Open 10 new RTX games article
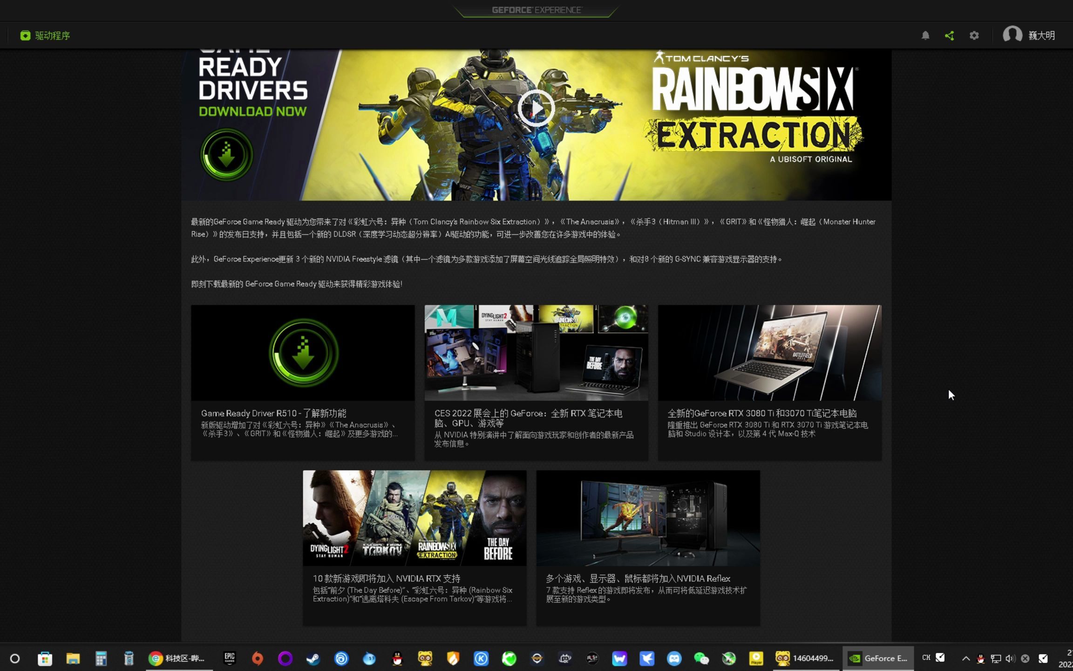 [414, 518]
